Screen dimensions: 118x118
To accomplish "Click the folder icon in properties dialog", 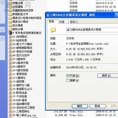I will pyautogui.click(x=53, y=30).
